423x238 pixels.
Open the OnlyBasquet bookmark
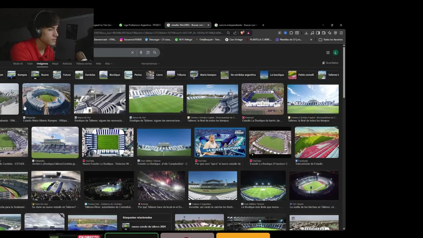[208, 40]
